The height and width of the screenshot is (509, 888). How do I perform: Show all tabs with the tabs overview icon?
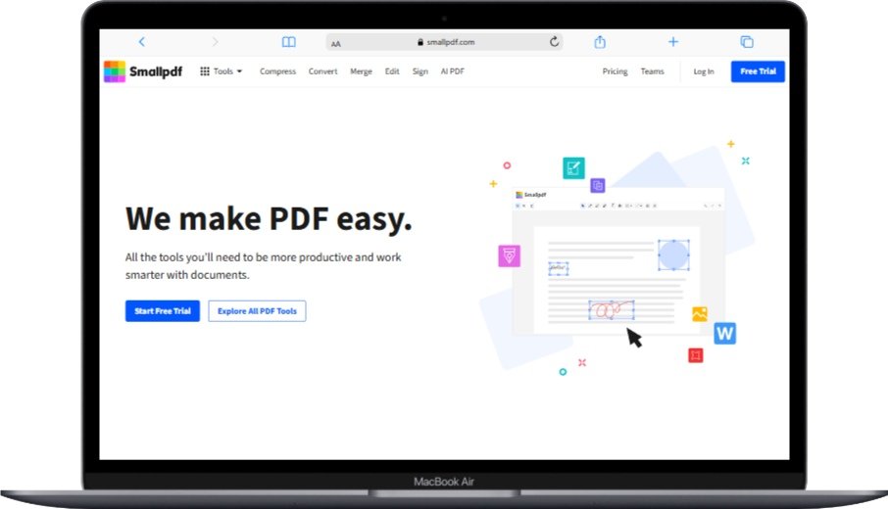tap(747, 42)
